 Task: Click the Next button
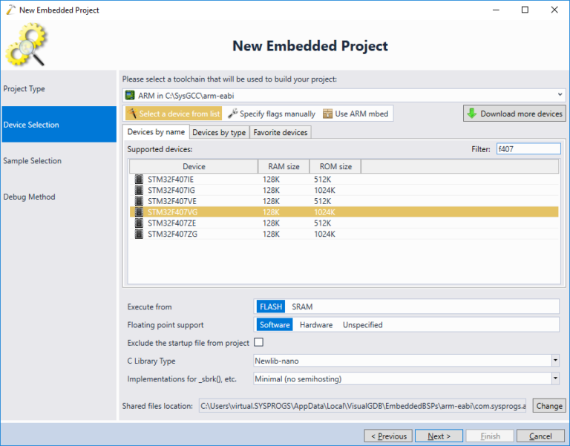439,436
